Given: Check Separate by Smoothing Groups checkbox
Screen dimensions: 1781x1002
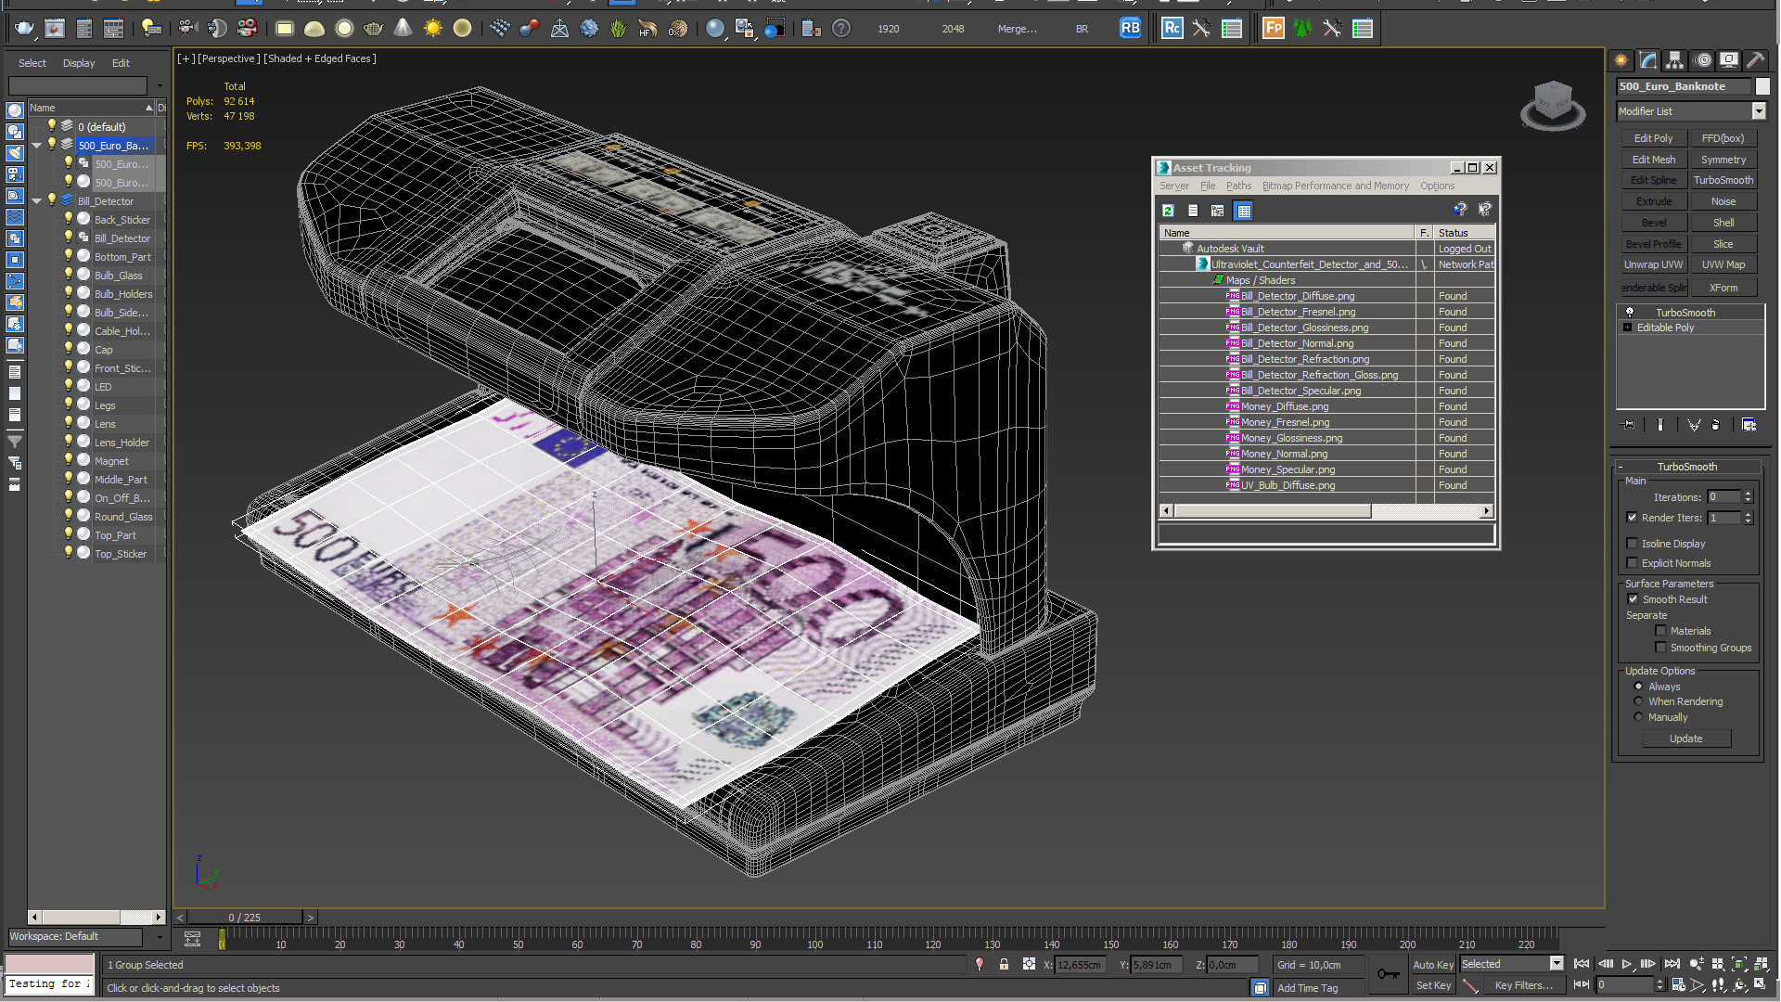Looking at the screenshot, I should 1660,648.
